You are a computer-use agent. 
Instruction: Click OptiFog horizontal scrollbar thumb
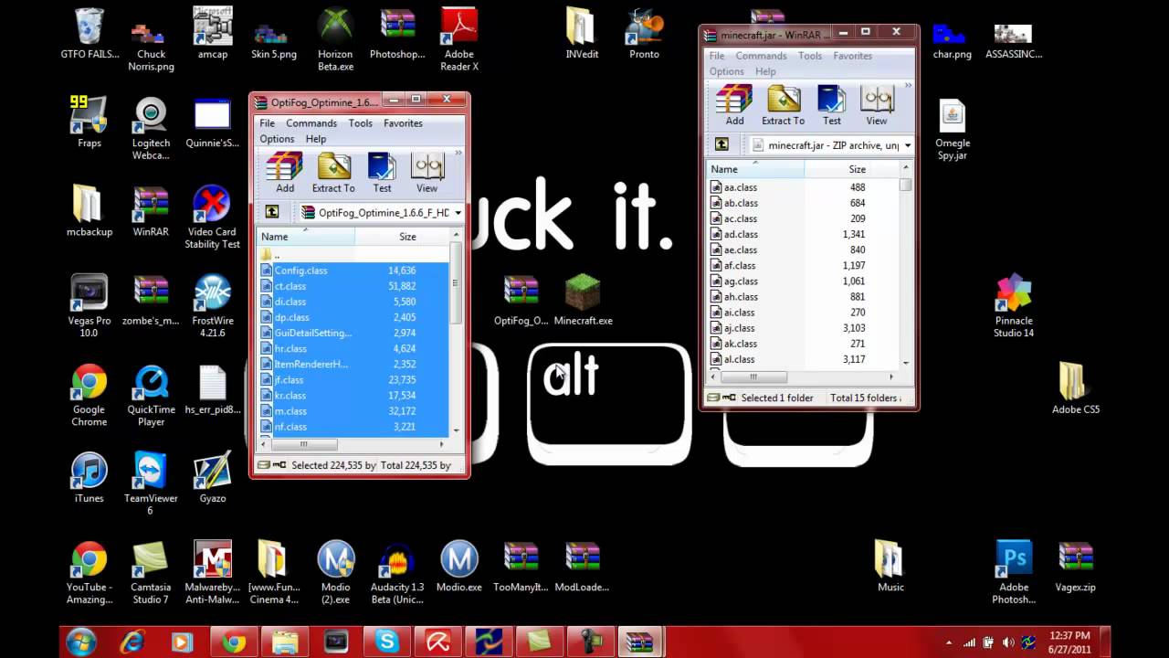click(304, 444)
